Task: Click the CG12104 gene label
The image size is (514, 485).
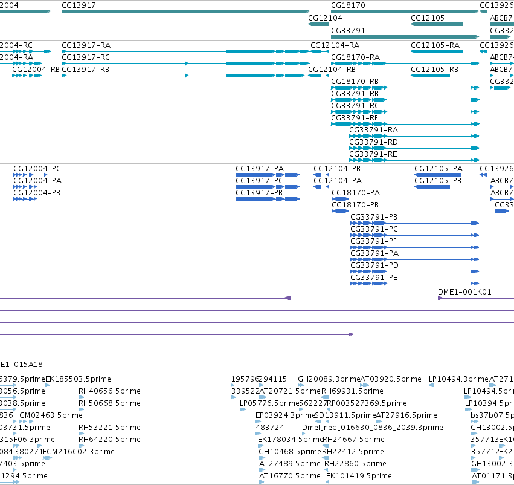Action: (325, 18)
